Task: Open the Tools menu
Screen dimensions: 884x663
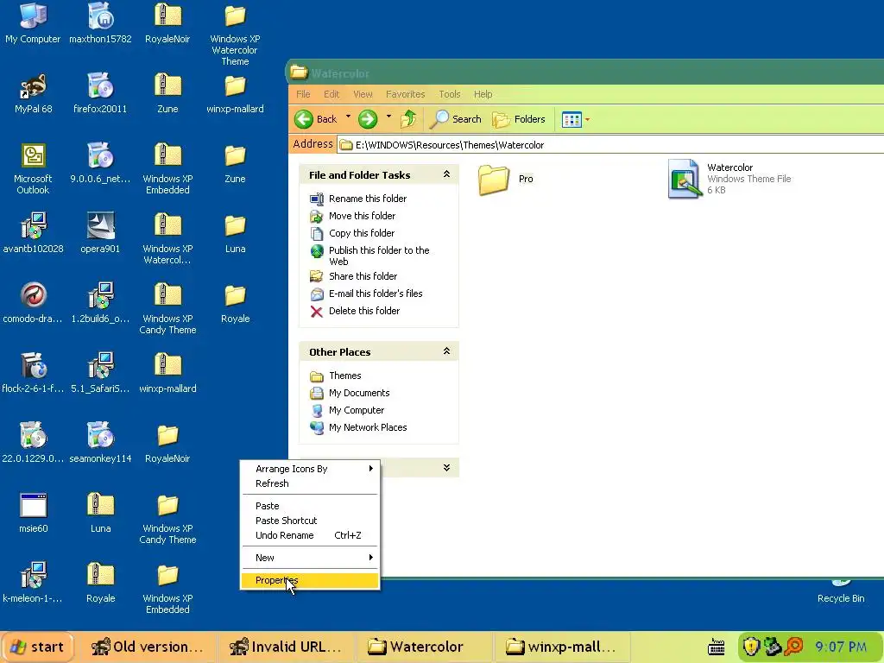Action: 449,94
